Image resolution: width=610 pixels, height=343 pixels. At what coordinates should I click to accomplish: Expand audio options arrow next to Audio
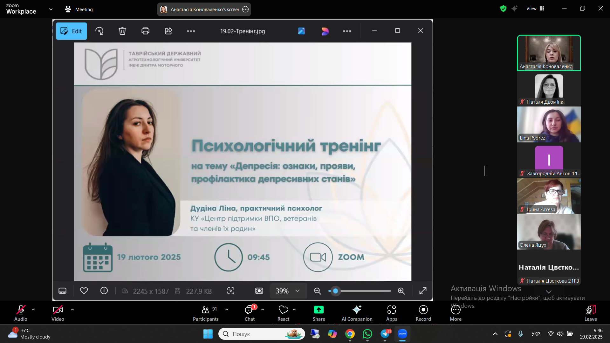[33, 310]
